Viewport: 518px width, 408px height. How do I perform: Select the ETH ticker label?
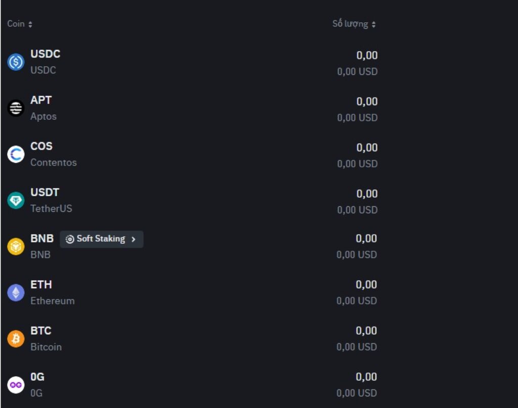[x=41, y=285]
